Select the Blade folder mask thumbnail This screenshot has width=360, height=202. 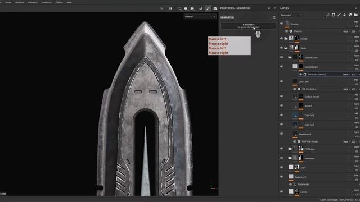[296, 47]
